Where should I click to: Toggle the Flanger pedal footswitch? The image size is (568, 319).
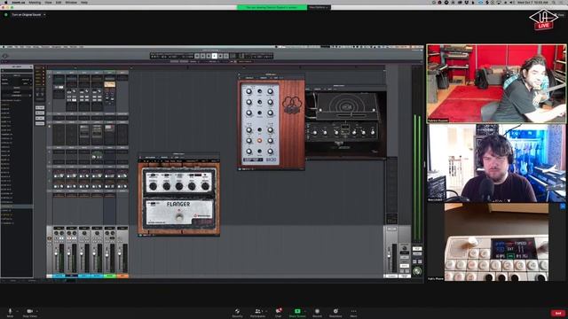click(x=179, y=217)
